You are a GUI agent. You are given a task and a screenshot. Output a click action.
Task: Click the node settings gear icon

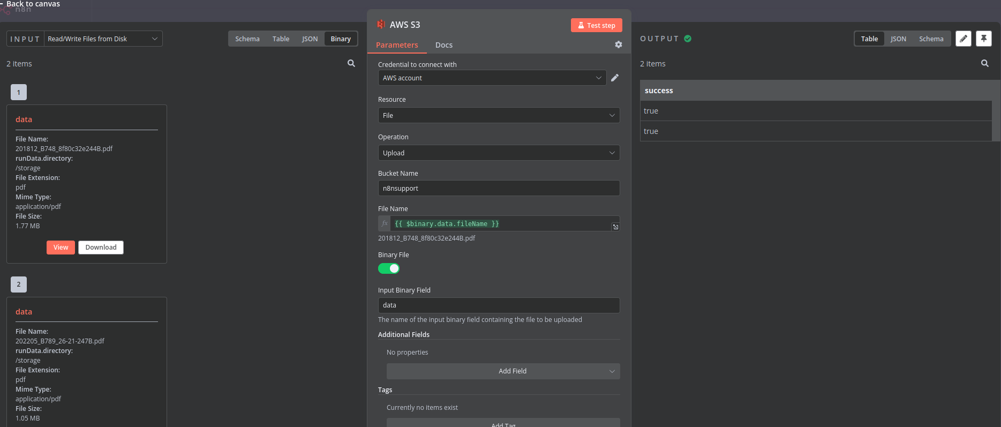(x=619, y=45)
